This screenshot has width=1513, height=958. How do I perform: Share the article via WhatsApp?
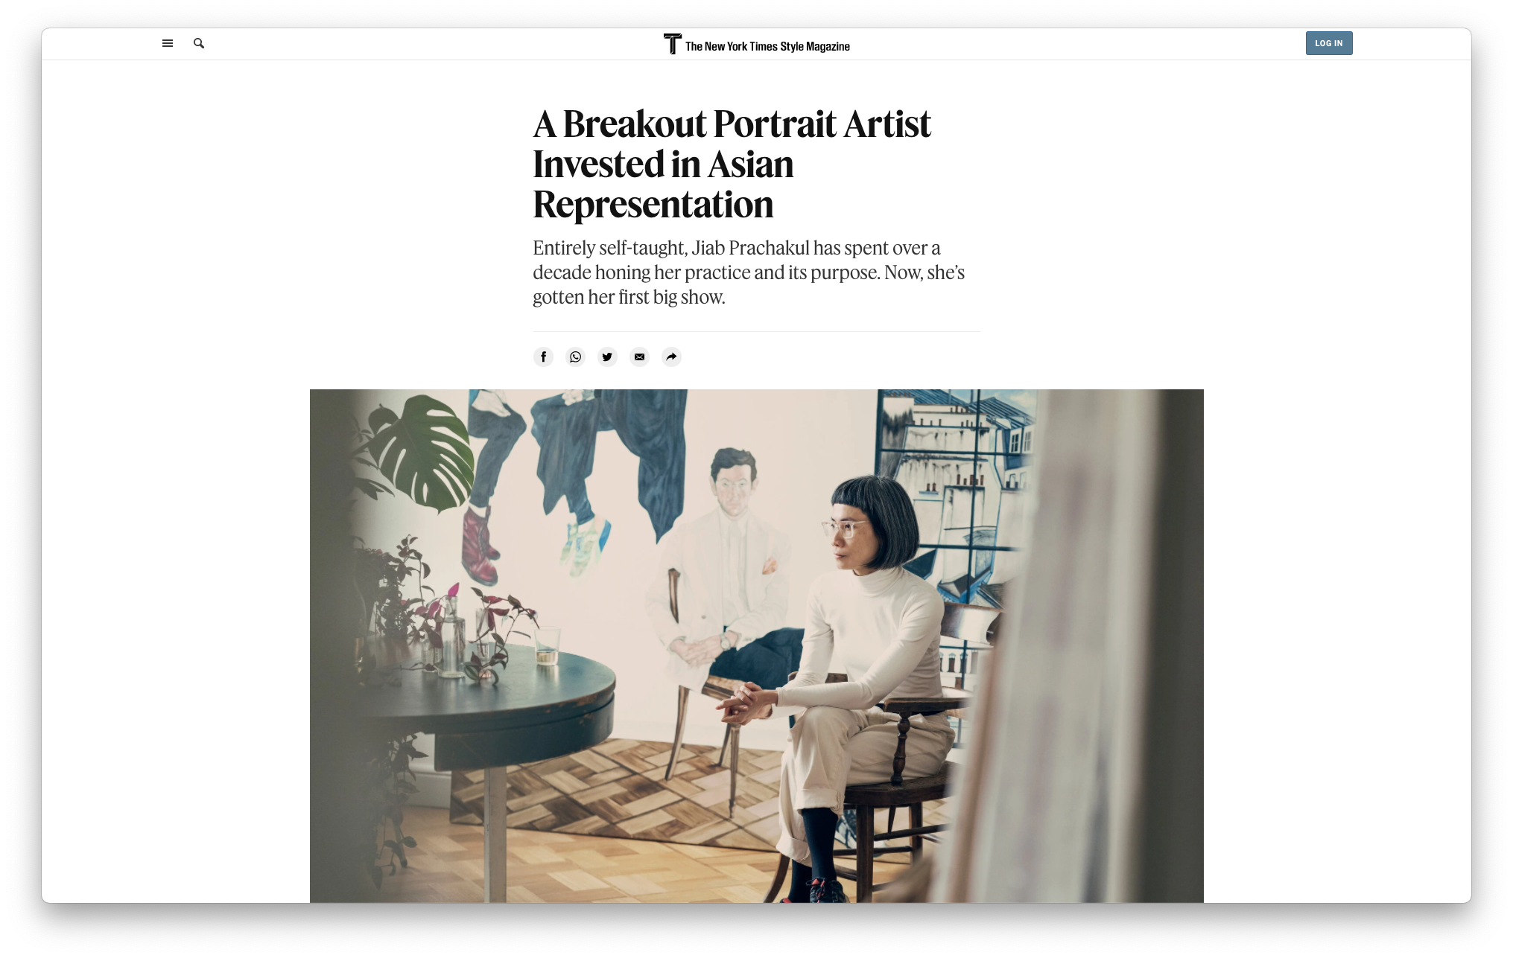(x=575, y=357)
